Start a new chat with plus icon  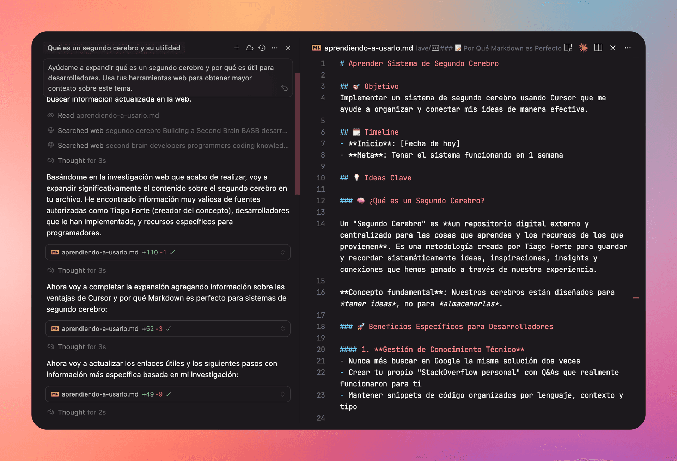click(x=237, y=48)
